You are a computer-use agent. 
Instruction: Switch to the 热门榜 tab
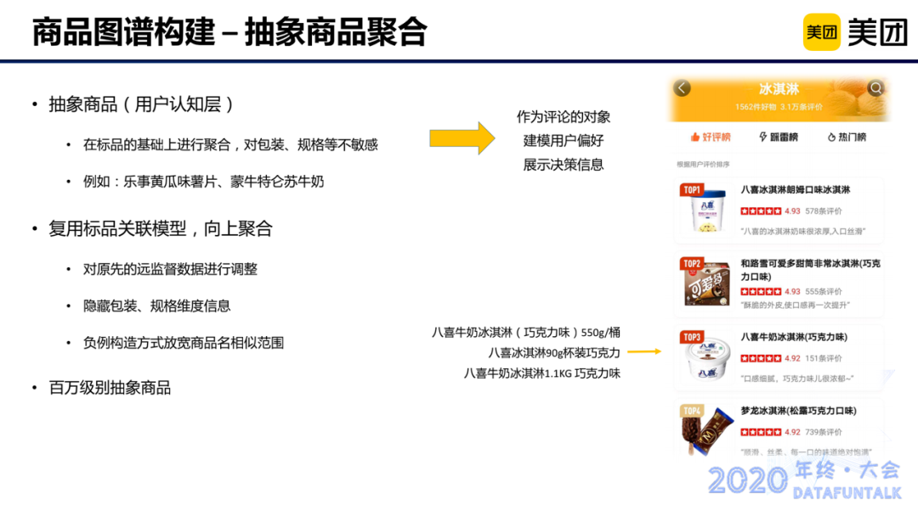coord(847,137)
